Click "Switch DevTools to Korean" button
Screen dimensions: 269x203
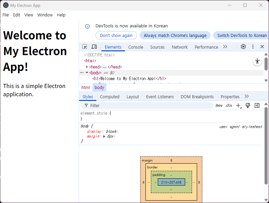click(x=242, y=35)
